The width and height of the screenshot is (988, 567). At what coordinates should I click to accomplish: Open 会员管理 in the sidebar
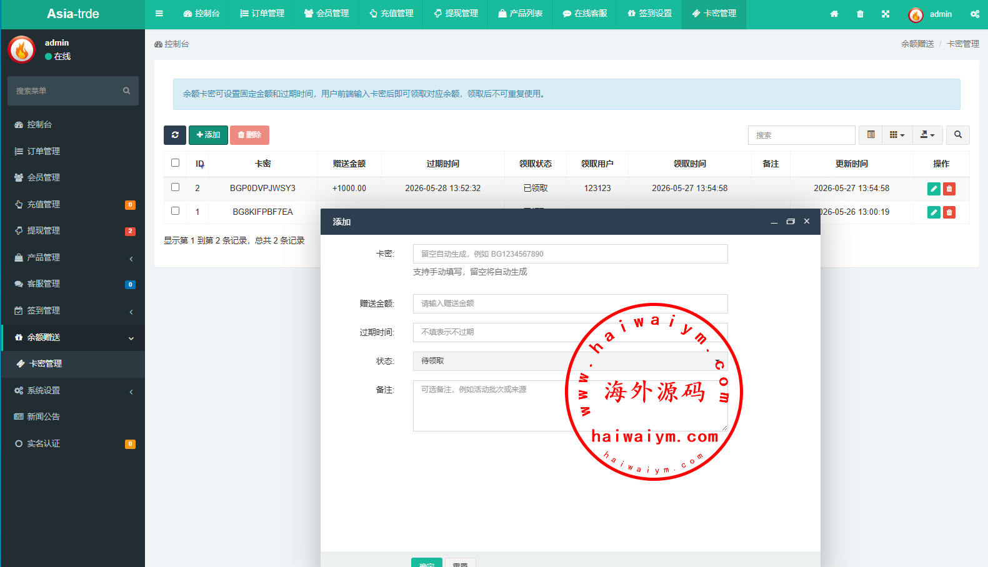(73, 178)
